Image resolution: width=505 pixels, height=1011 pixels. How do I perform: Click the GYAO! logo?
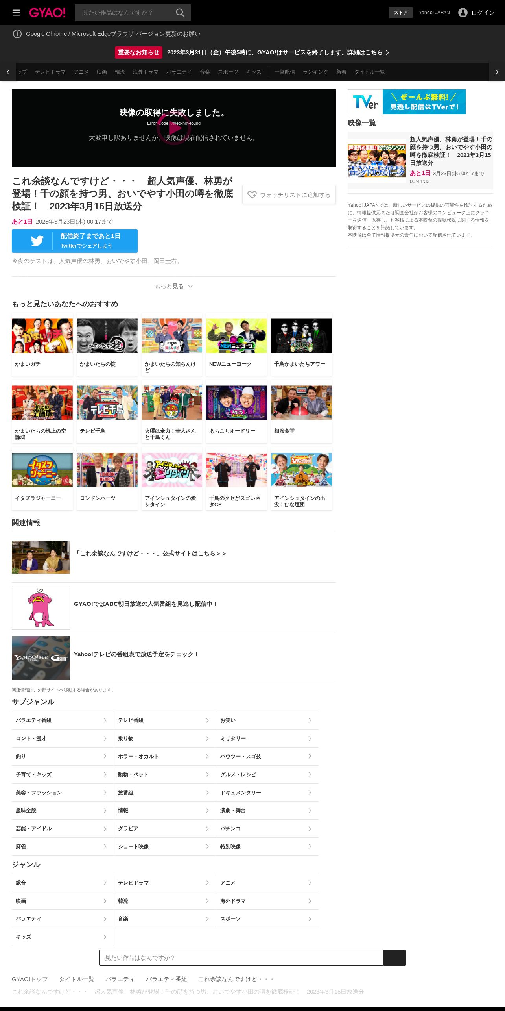pyautogui.click(x=47, y=13)
